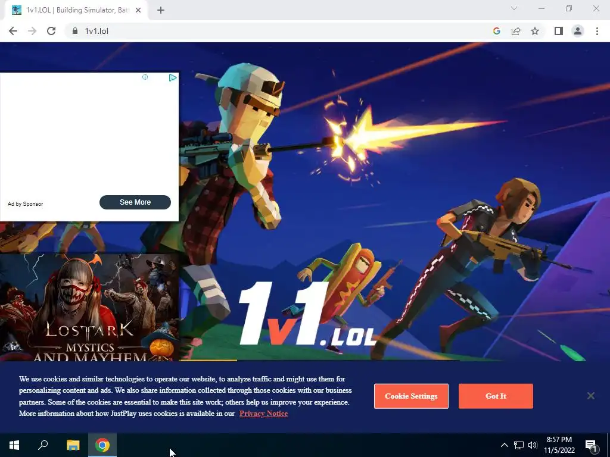The height and width of the screenshot is (457, 610).
Task: Open the network status tray icon
Action: pos(519,445)
